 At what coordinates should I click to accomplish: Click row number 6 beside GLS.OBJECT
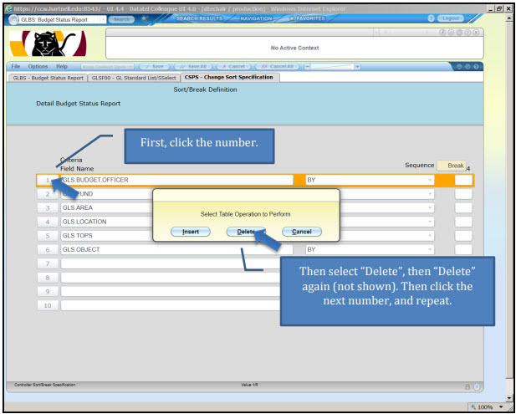pos(48,249)
